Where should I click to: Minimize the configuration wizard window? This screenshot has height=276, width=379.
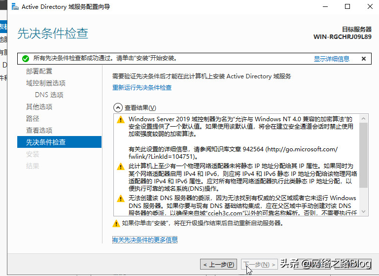coord(325,6)
